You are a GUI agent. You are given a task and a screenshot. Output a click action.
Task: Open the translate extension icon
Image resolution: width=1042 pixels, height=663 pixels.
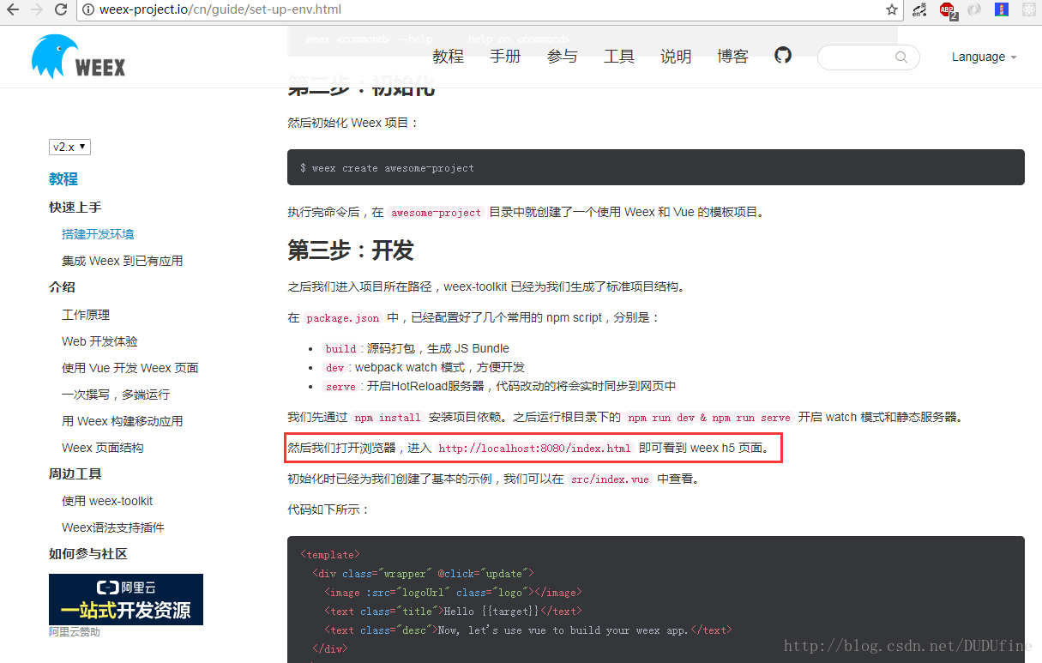920,10
